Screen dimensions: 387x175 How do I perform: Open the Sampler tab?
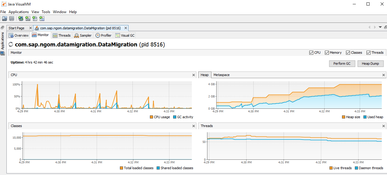click(x=83, y=35)
